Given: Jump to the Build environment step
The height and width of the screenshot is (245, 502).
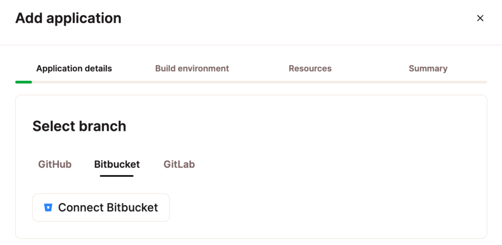Looking at the screenshot, I should tap(192, 69).
